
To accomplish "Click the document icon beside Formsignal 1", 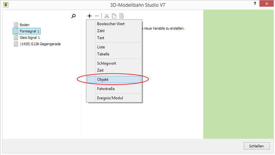I will click(16, 31).
